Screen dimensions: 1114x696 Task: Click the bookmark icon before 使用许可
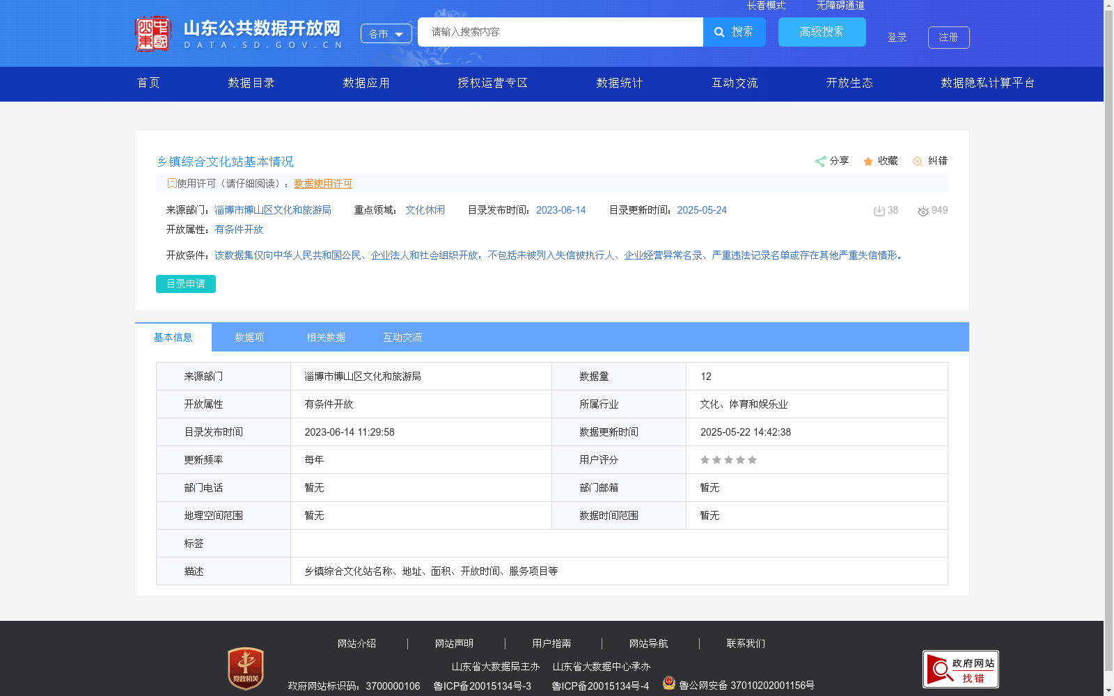click(172, 183)
